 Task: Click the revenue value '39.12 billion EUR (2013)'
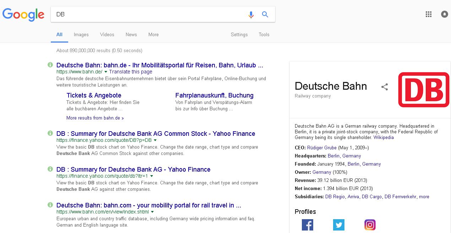342,180
